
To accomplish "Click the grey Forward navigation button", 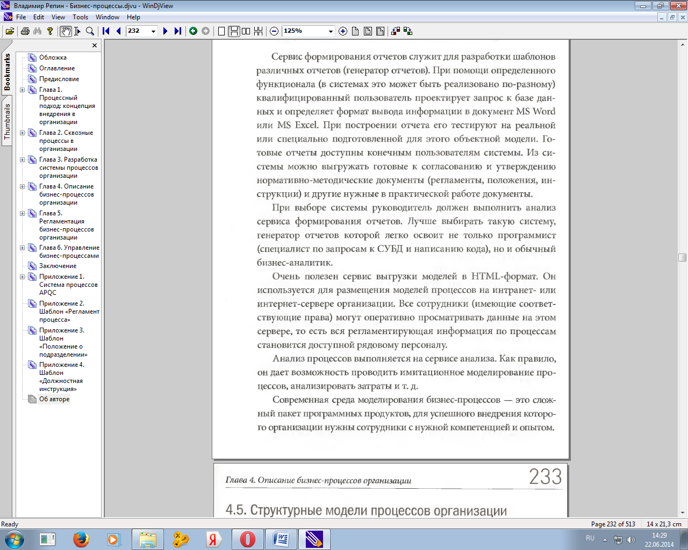I will click(205, 31).
